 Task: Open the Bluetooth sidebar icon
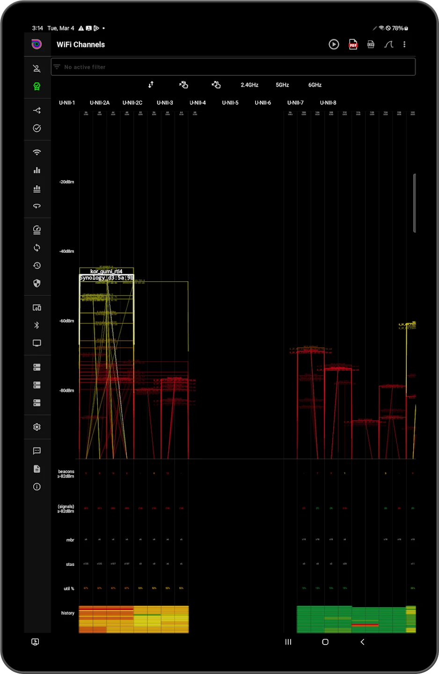(37, 325)
